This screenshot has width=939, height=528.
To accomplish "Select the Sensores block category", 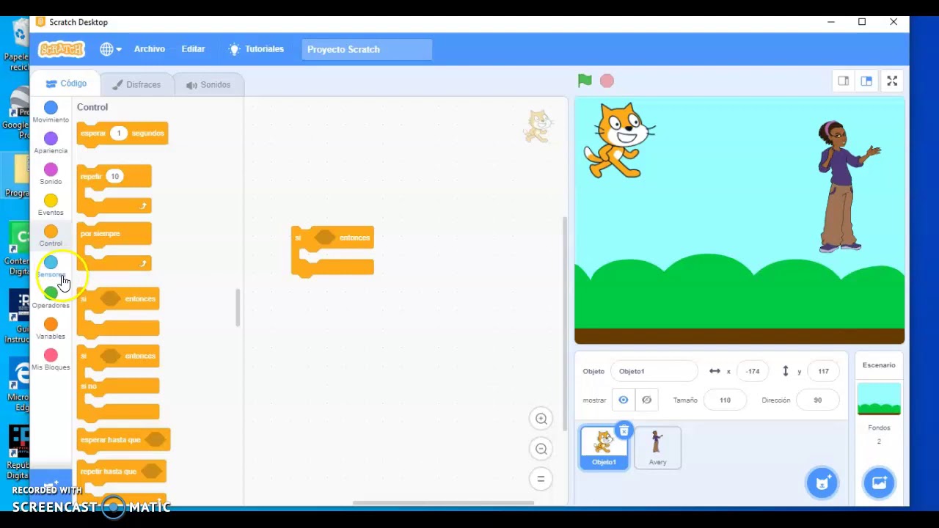I will 51,266.
